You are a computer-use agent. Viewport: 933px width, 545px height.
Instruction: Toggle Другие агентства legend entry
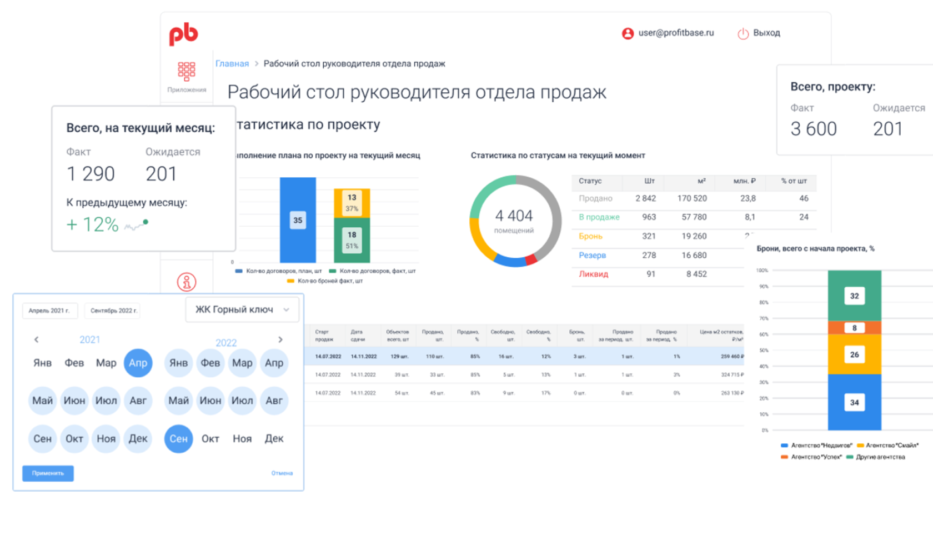[x=875, y=457]
